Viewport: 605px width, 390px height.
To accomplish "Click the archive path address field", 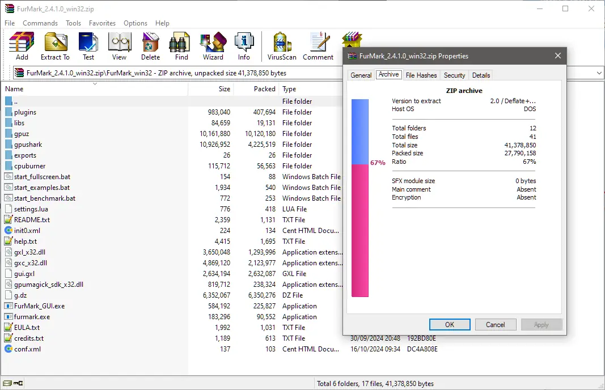I will click(178, 73).
